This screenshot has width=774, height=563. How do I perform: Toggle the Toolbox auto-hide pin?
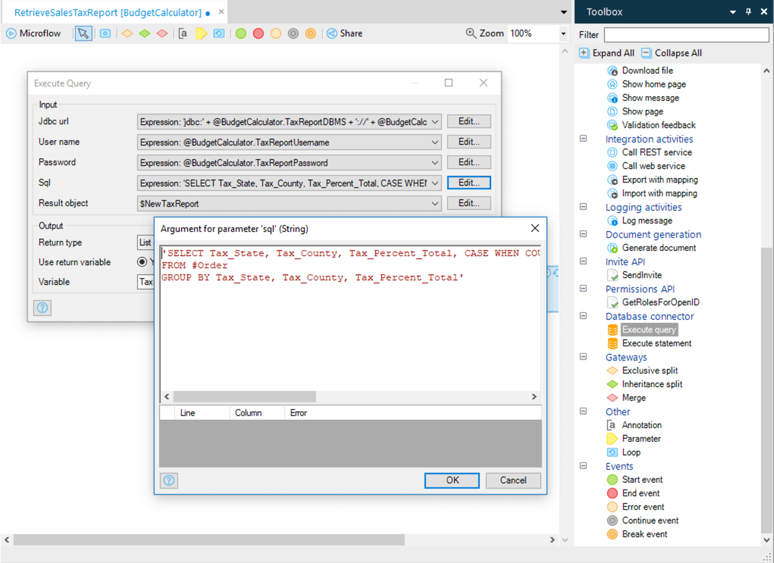click(748, 11)
